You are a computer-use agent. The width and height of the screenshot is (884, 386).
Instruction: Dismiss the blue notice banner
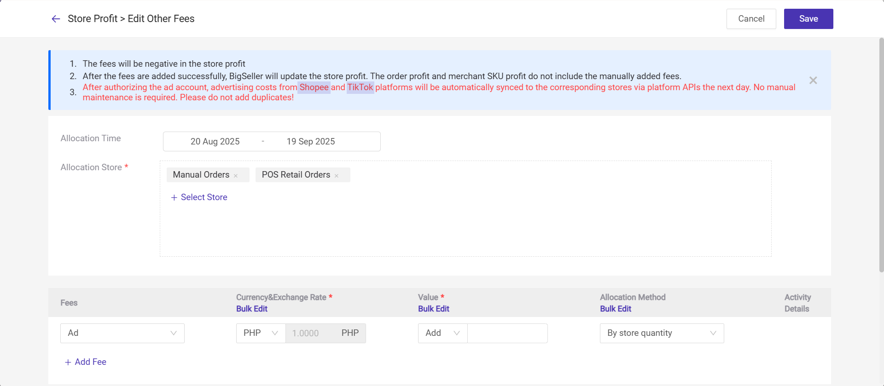click(x=813, y=81)
